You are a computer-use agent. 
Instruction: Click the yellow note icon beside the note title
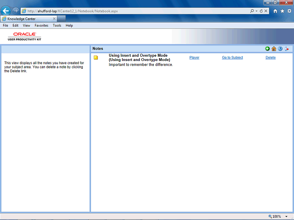(x=96, y=57)
